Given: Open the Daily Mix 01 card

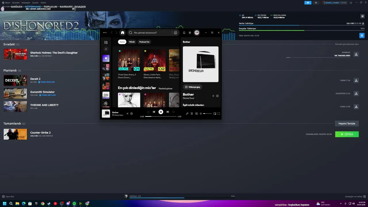Looking at the screenshot, I should [x=129, y=64].
